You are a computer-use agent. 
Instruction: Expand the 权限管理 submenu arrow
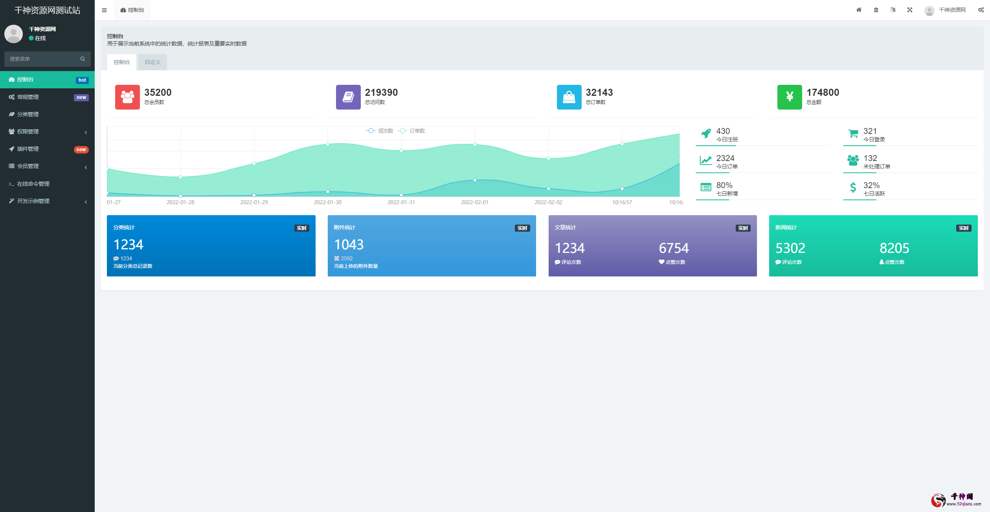coord(86,132)
